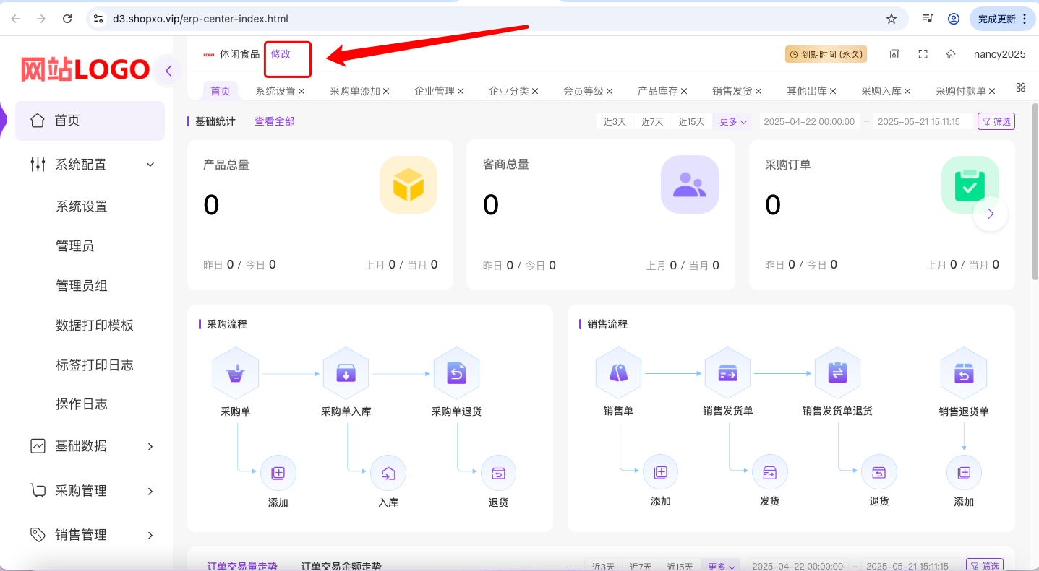Open the home icon in top header
This screenshot has height=571, width=1039.
click(x=952, y=54)
